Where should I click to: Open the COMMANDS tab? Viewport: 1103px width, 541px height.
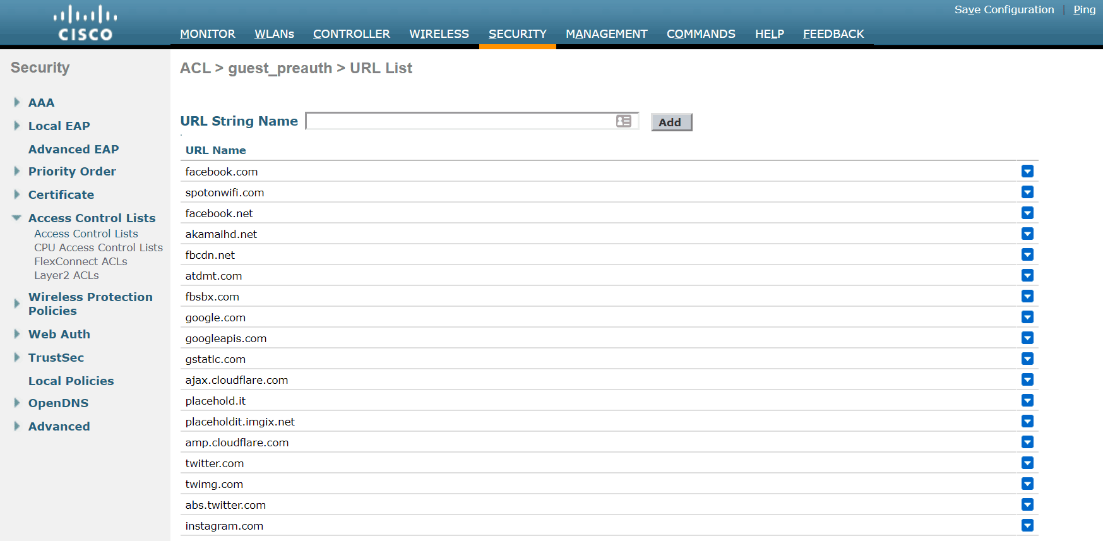701,34
